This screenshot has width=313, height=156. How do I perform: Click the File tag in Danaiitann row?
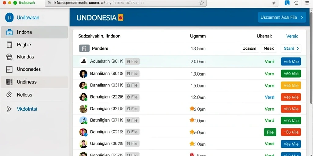tap(132, 85)
